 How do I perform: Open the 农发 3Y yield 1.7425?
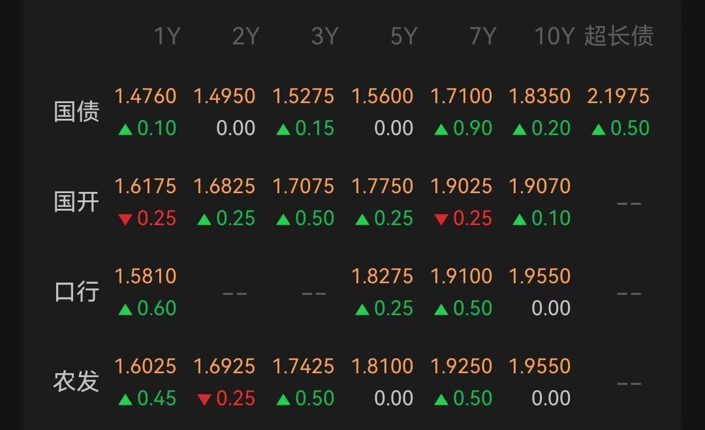(x=304, y=366)
